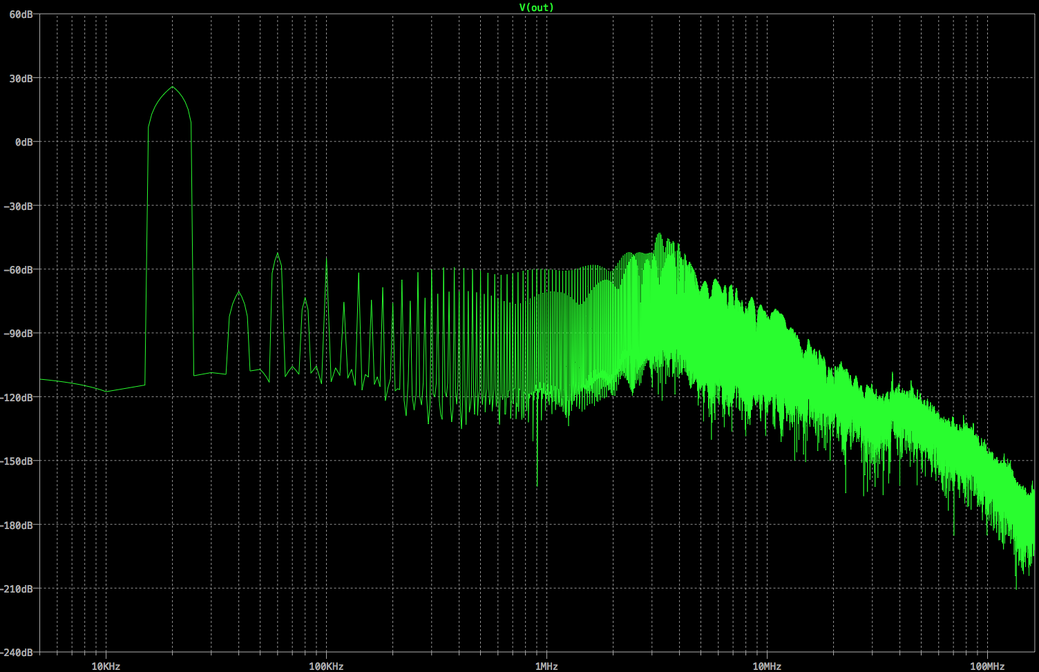The width and height of the screenshot is (1039, 672).
Task: Click the -210dB axis label
Action: click(17, 589)
